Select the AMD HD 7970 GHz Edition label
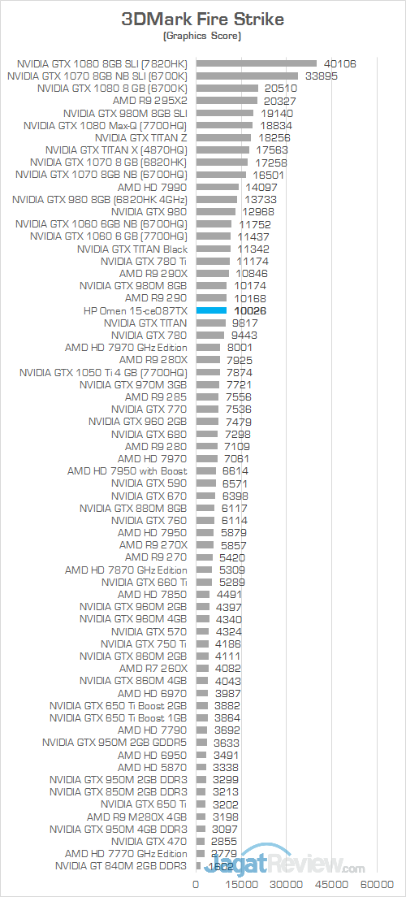406x897 pixels. click(x=127, y=348)
